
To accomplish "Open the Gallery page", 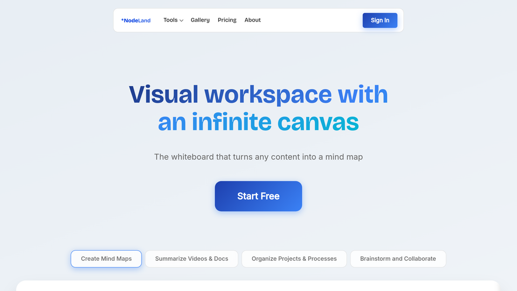I will pos(200,20).
